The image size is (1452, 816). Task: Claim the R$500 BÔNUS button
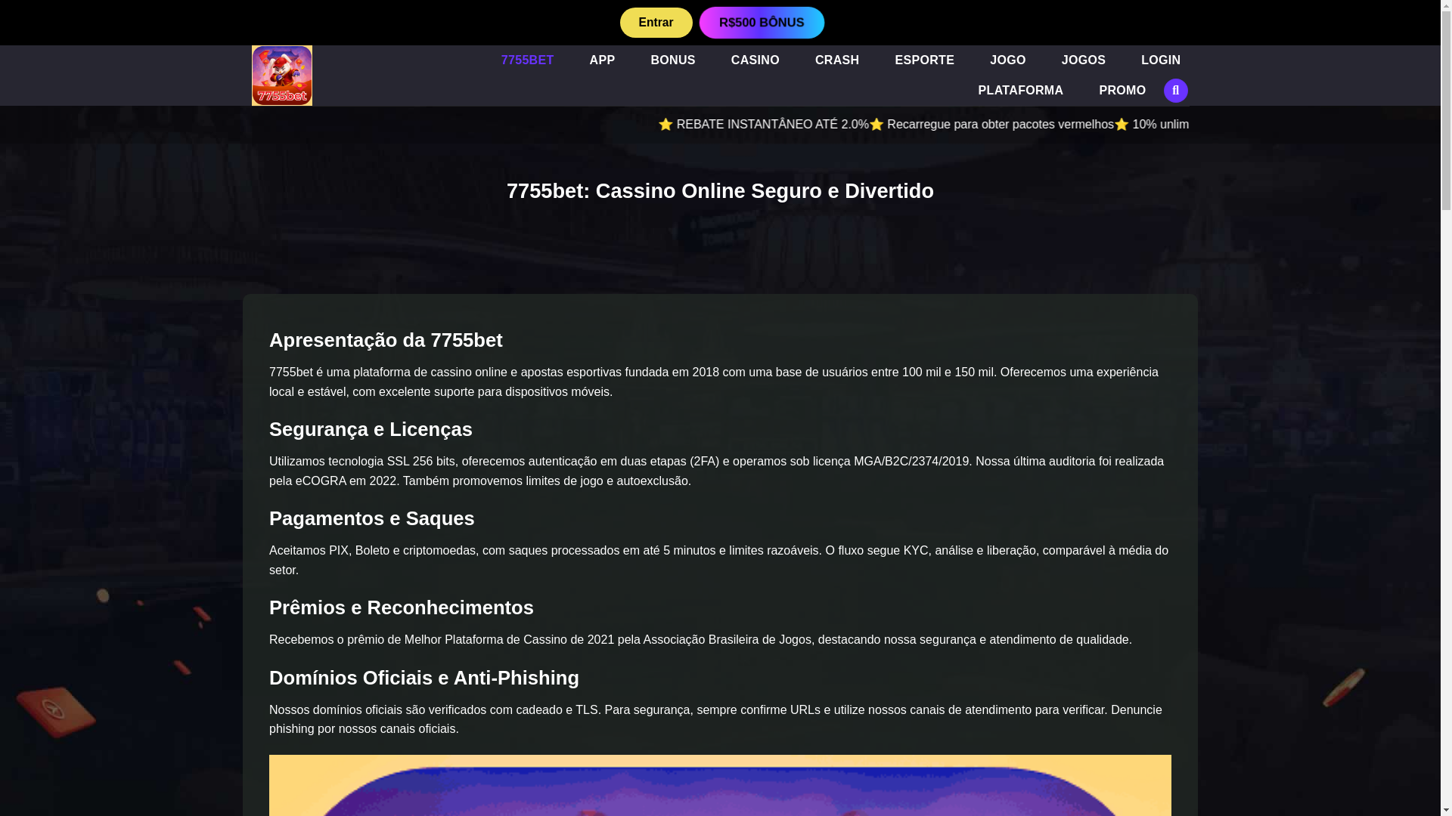762,23
